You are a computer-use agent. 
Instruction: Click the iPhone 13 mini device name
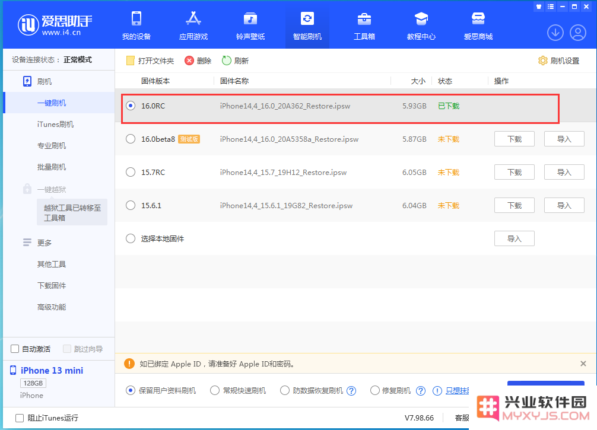coord(52,370)
